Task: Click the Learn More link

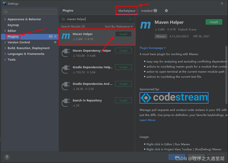Action: pyautogui.click(x=147, y=120)
